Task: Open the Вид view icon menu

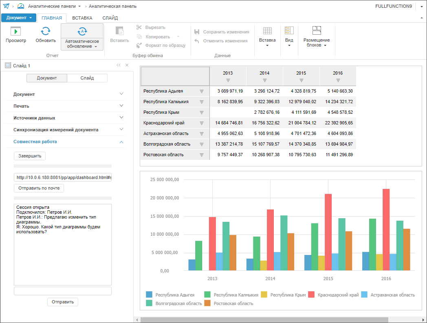Action: [289, 31]
